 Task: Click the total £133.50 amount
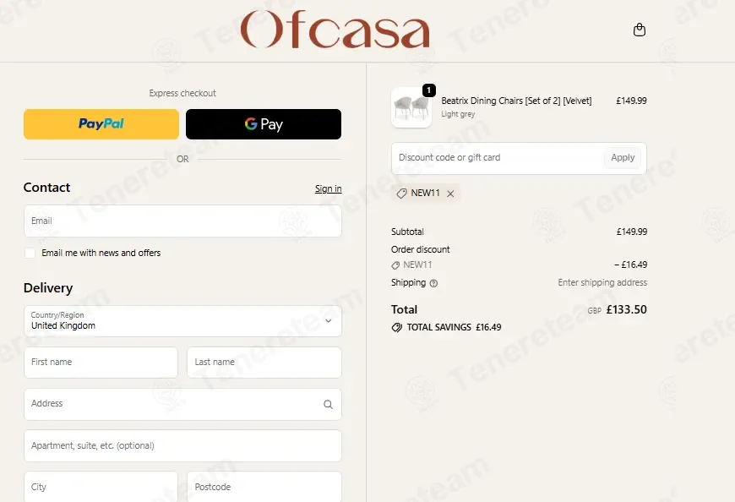(626, 309)
